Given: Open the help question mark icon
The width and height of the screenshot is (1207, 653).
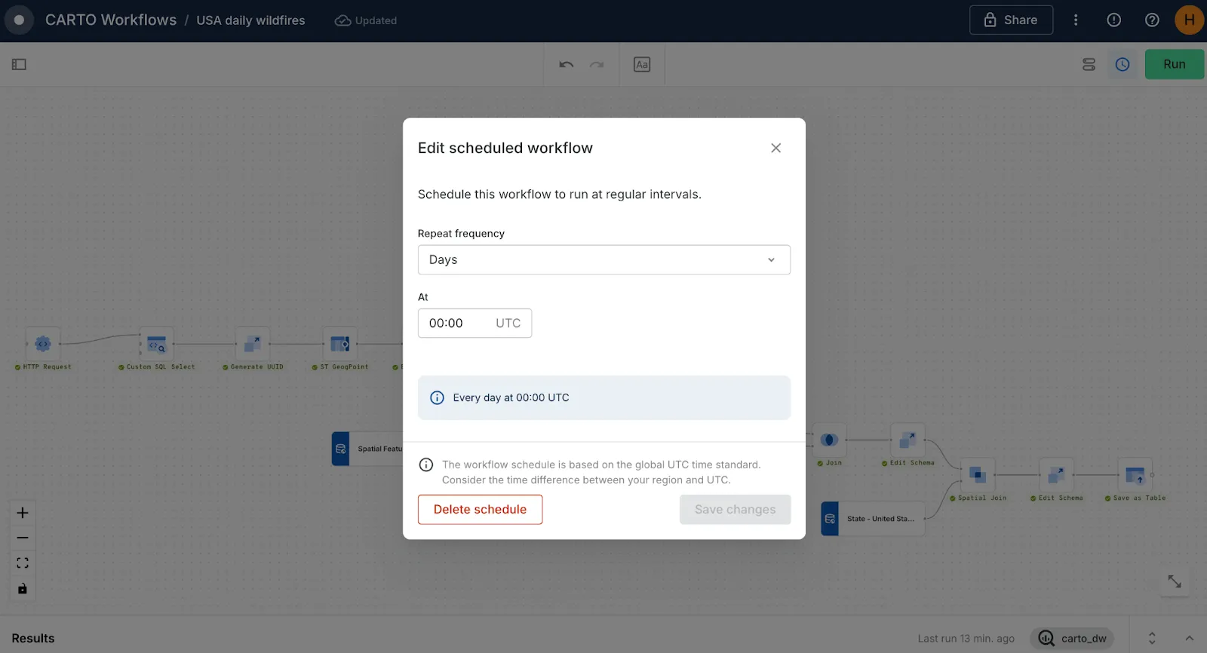Looking at the screenshot, I should [1152, 20].
